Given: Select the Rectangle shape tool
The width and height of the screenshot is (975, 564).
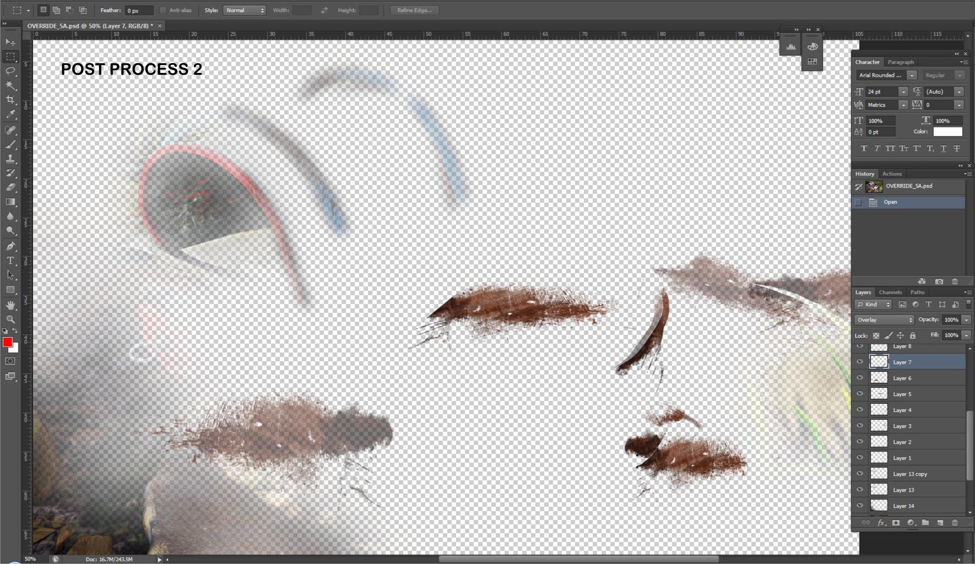Looking at the screenshot, I should click(10, 290).
